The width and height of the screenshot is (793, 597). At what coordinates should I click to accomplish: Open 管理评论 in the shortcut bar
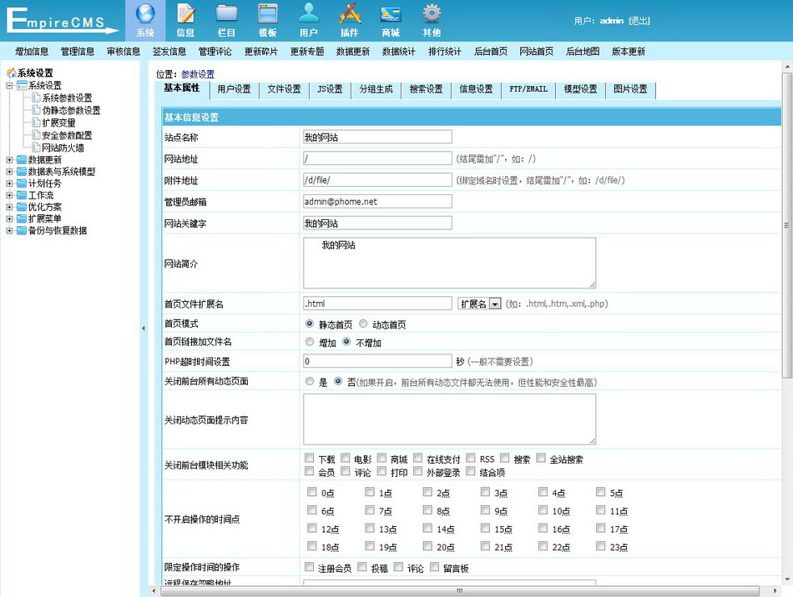(x=215, y=52)
